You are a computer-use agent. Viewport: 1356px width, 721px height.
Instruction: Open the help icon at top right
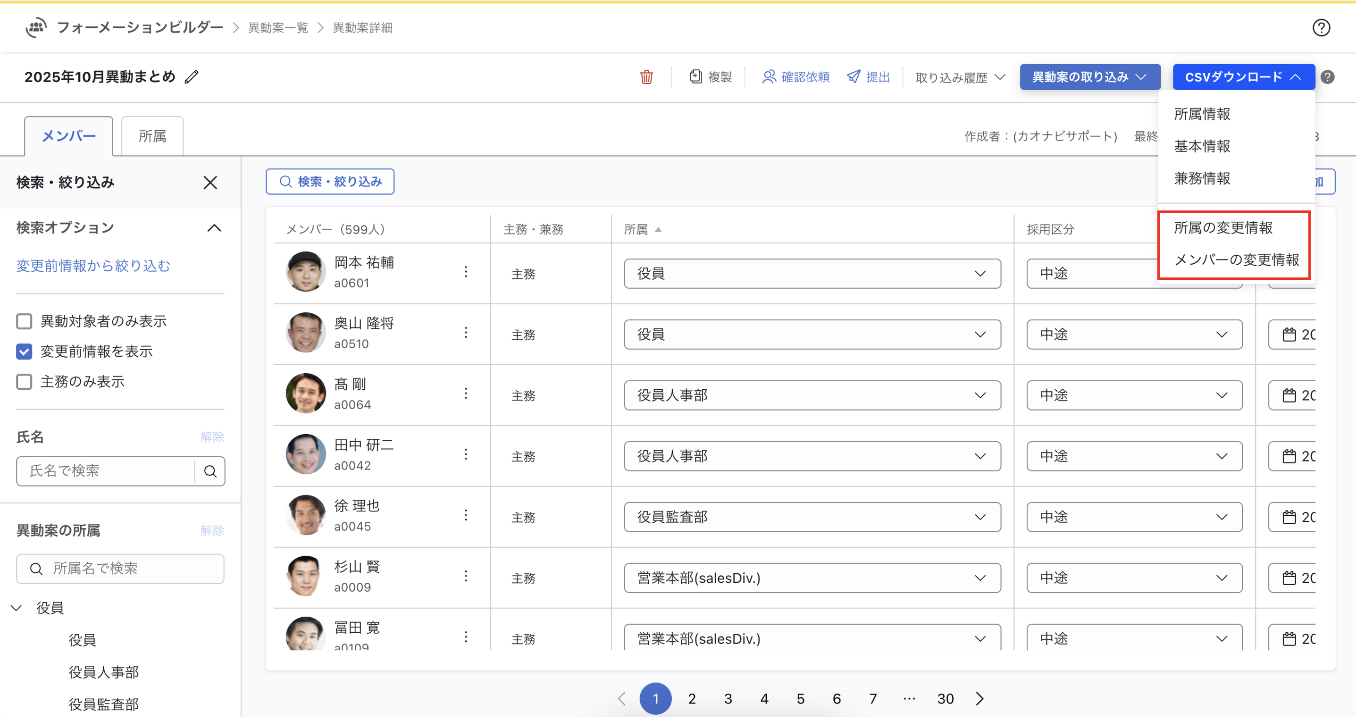(x=1321, y=27)
